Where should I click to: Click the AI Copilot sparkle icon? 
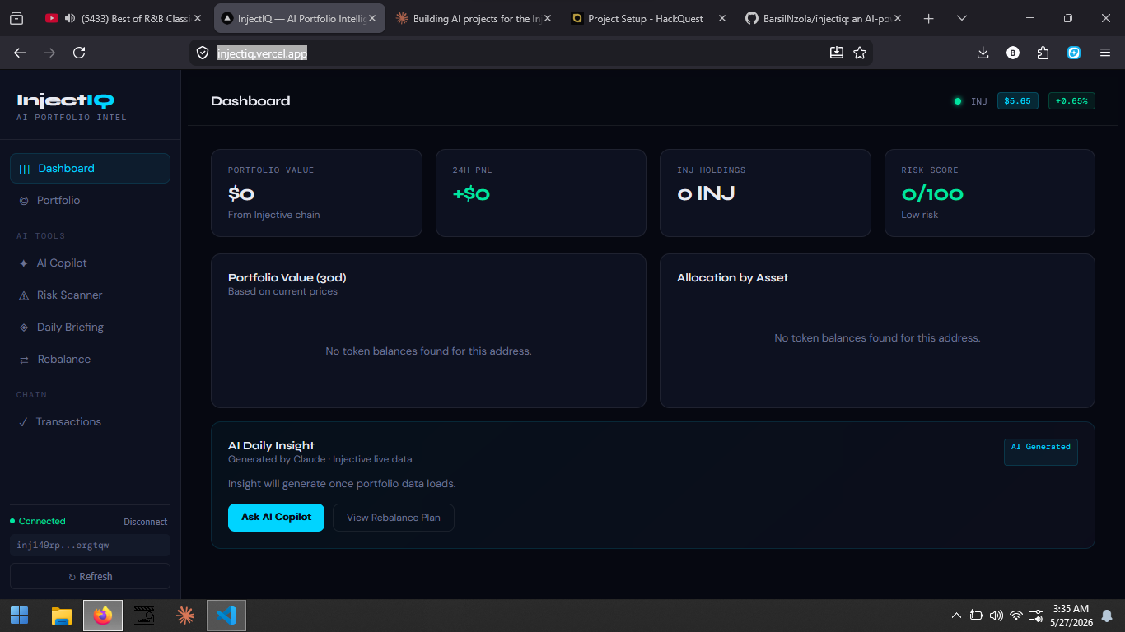pos(23,263)
